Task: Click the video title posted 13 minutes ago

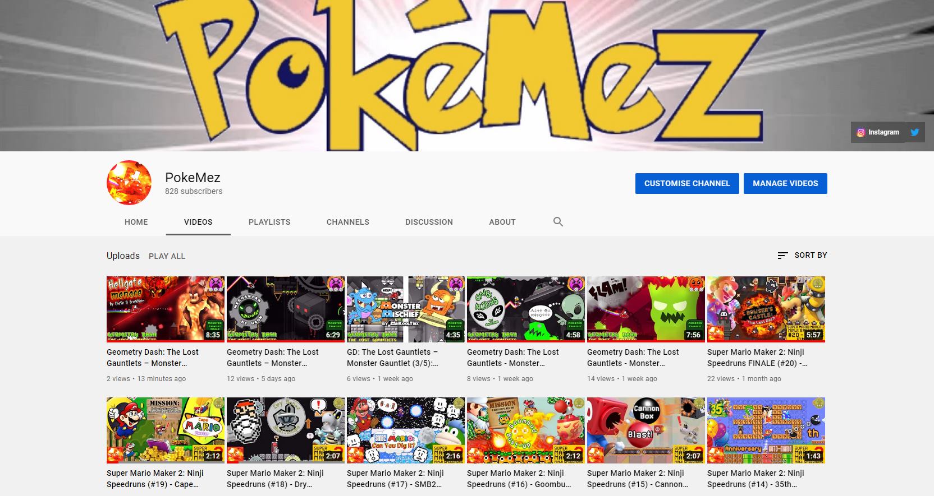Action: [153, 358]
